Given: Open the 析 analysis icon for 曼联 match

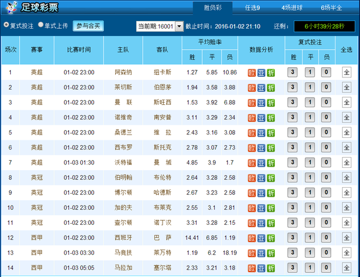Looking at the screenshot, I should point(271,103).
